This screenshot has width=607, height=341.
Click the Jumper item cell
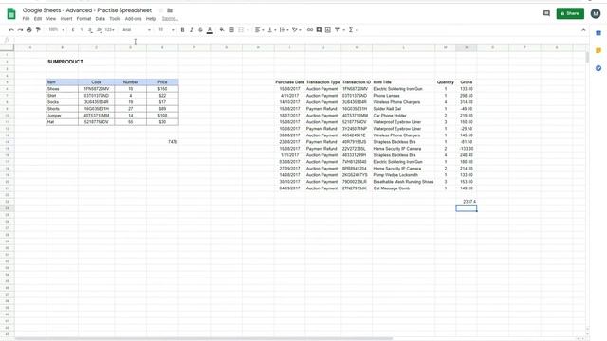[62, 116]
